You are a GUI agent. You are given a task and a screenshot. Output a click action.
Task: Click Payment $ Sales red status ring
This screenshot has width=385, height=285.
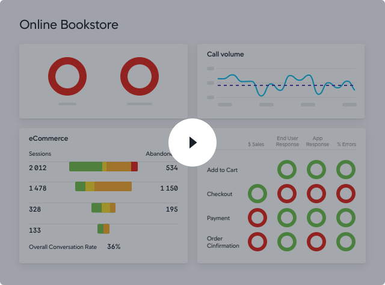tap(257, 218)
